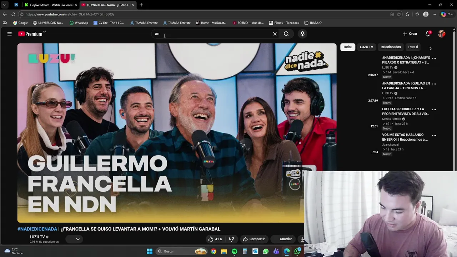Image resolution: width=457 pixels, height=257 pixels.
Task: Click the YouTube search magnifier button
Action: (x=286, y=34)
